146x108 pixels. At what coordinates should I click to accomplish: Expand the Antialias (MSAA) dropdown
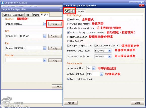click(102, 74)
